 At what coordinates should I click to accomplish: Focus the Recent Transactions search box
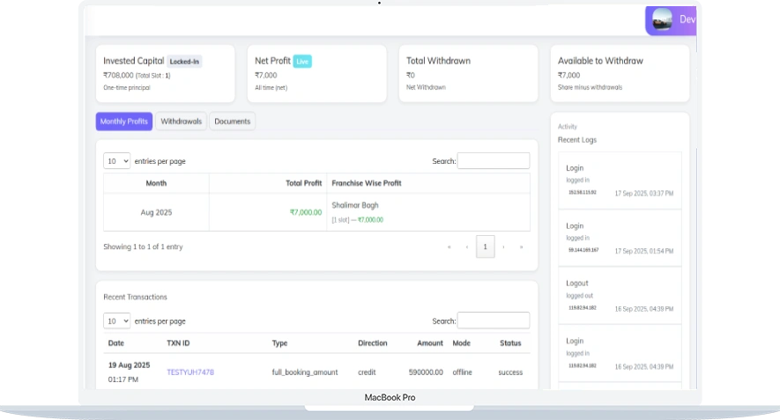(493, 321)
